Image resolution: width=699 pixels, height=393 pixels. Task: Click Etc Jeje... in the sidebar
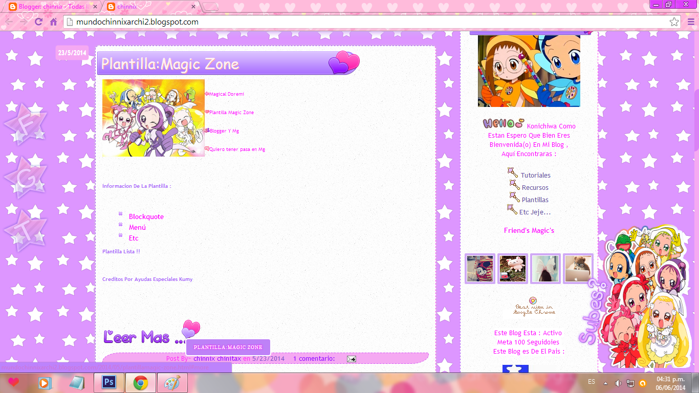[535, 212]
